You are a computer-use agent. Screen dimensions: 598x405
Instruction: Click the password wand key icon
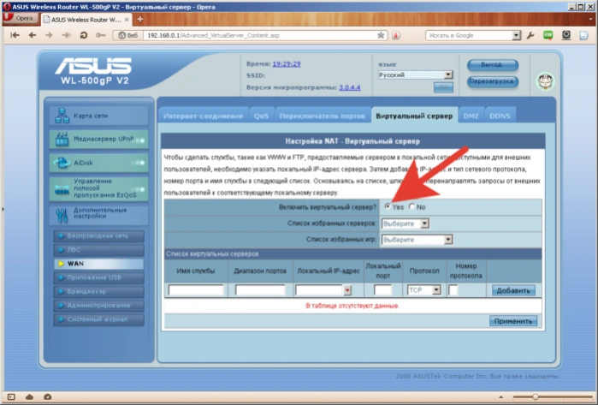[x=101, y=35]
